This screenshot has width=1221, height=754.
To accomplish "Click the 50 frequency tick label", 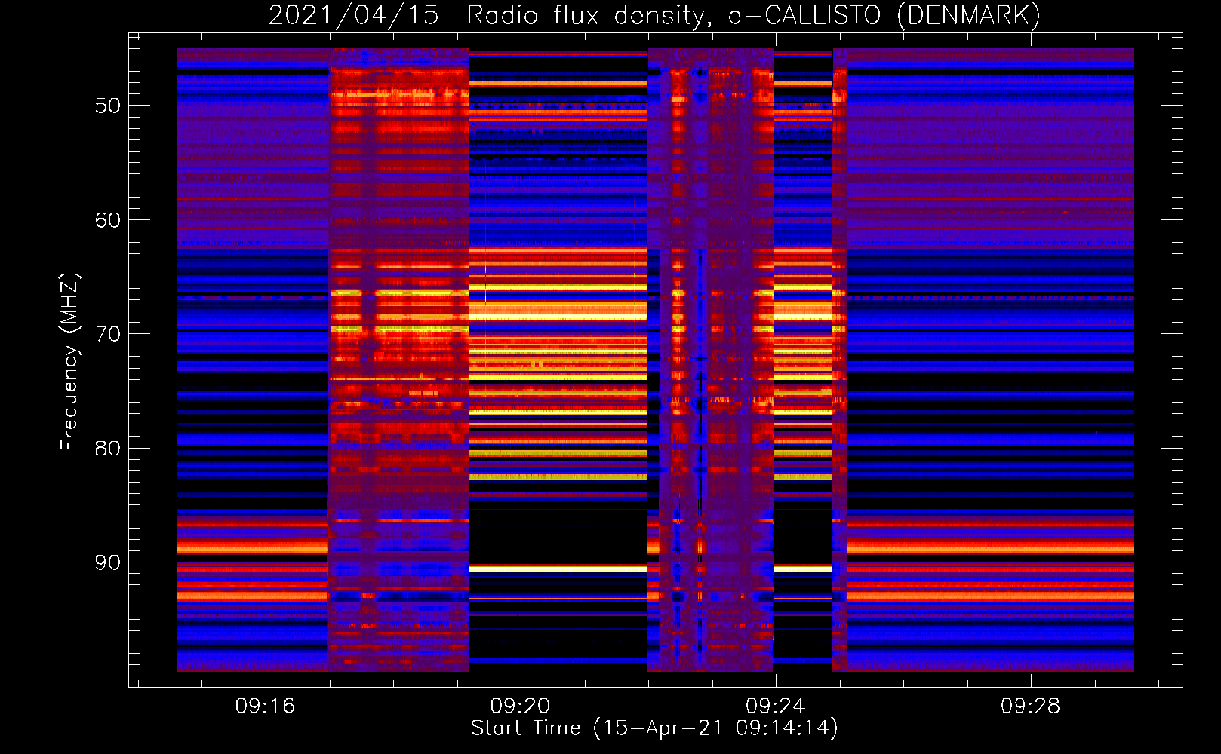I will coord(108,106).
